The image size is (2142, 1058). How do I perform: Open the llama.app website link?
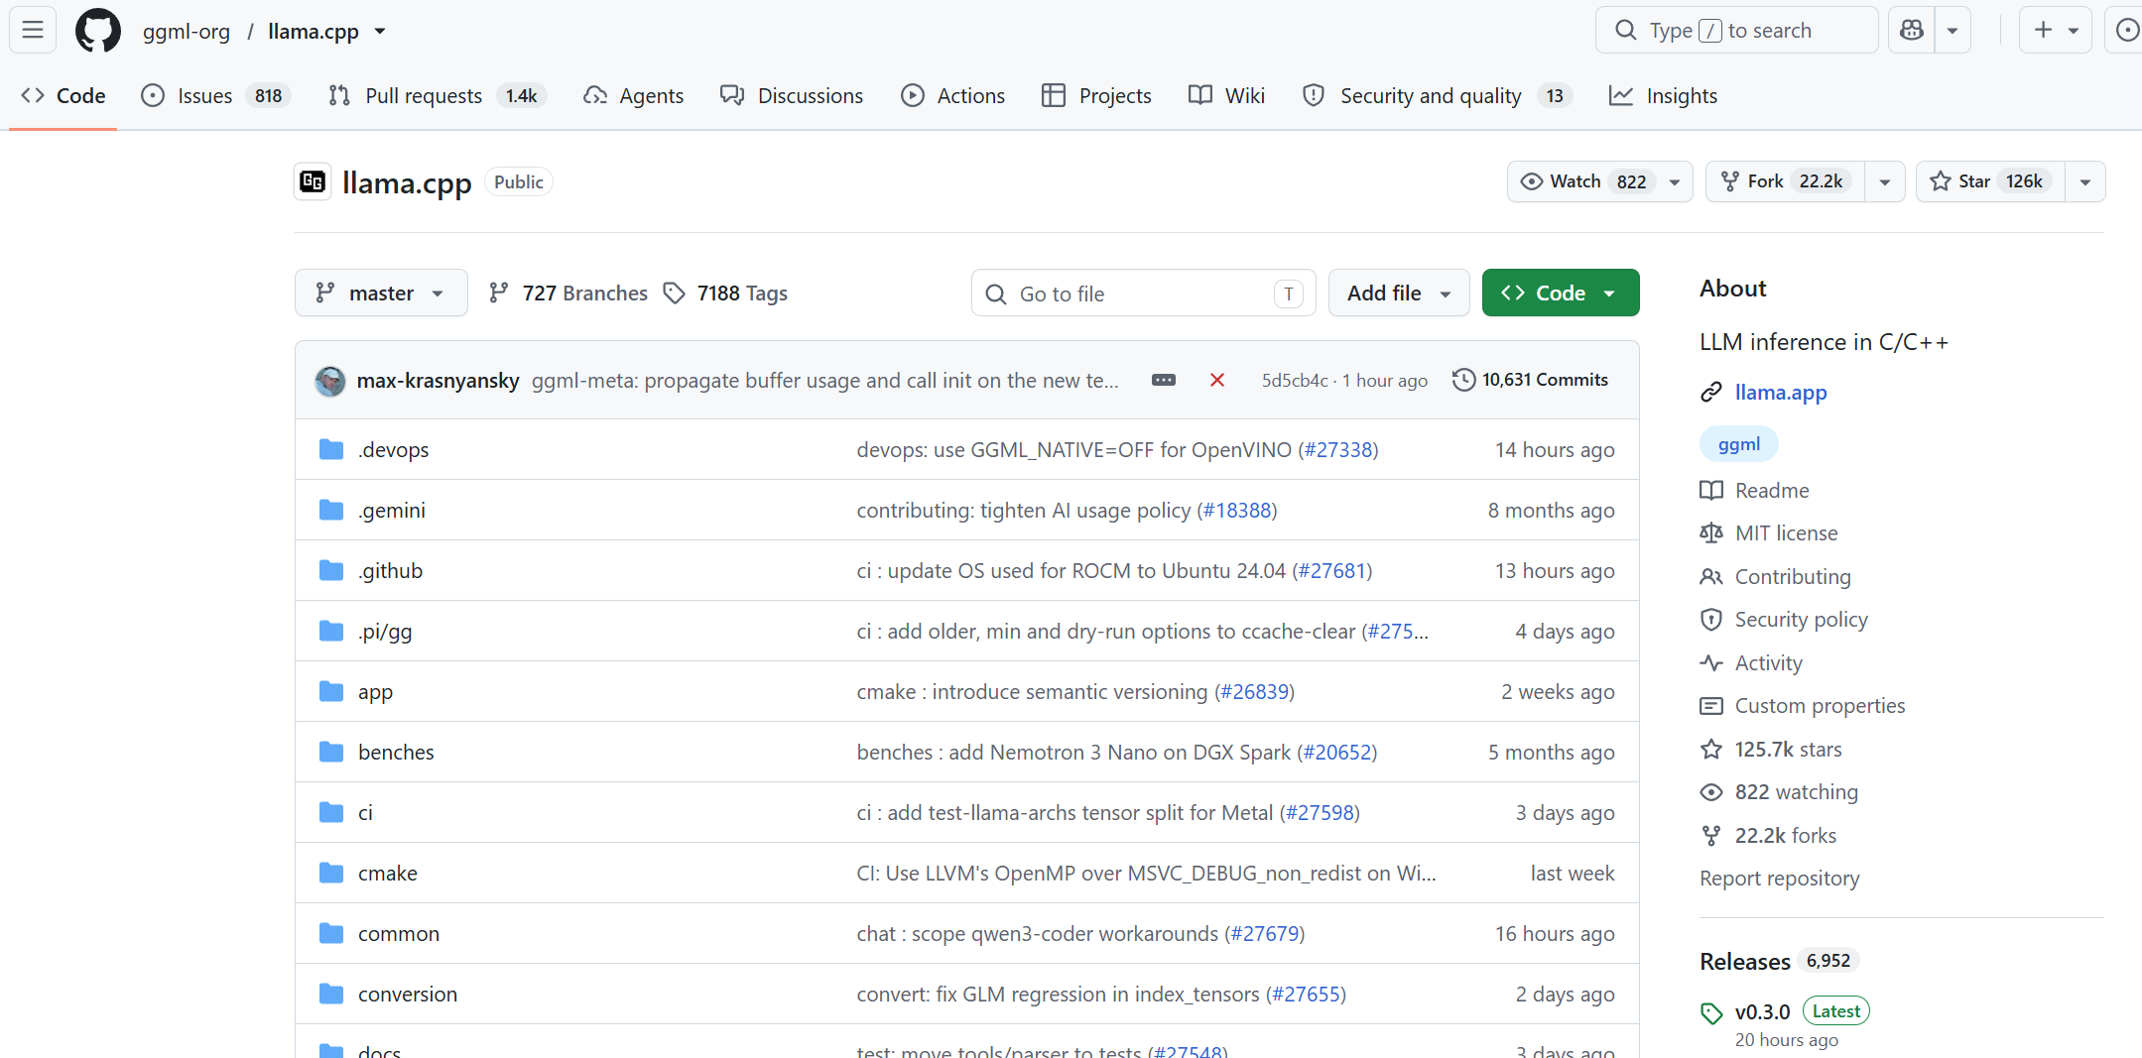pos(1781,393)
